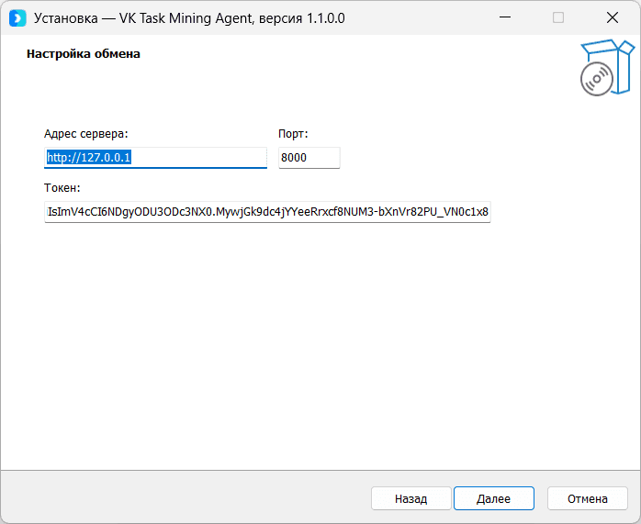Click the installer box-and-disc icon
This screenshot has height=524, width=641.
click(607, 67)
